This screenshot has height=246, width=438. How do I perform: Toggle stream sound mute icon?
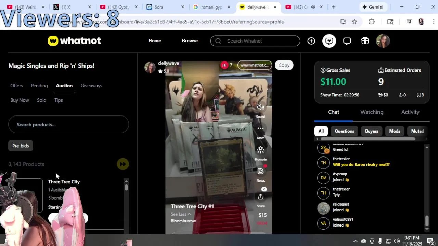coord(260,107)
